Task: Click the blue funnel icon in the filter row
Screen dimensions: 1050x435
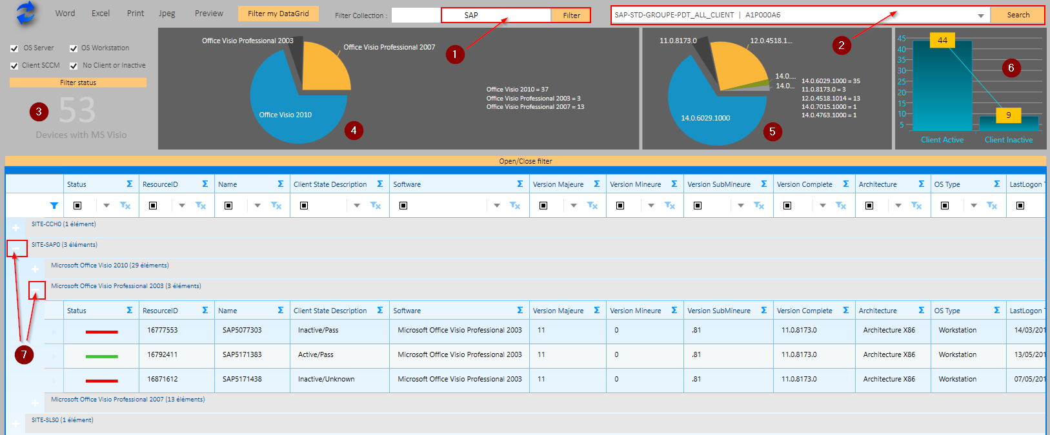Action: 54,206
